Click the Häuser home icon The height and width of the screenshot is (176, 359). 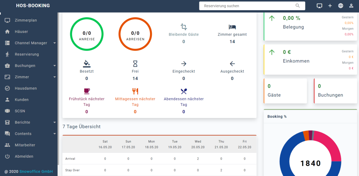pyautogui.click(x=7, y=31)
